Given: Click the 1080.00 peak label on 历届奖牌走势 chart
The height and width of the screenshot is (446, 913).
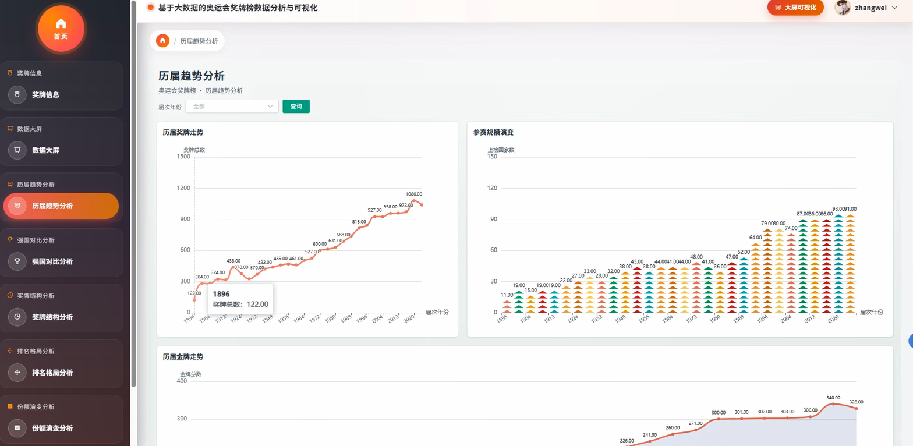Looking at the screenshot, I should pyautogui.click(x=414, y=194).
